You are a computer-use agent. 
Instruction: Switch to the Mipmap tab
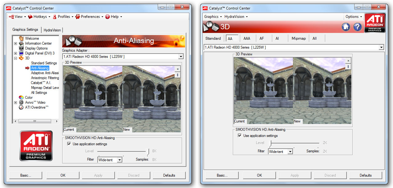click(x=299, y=38)
